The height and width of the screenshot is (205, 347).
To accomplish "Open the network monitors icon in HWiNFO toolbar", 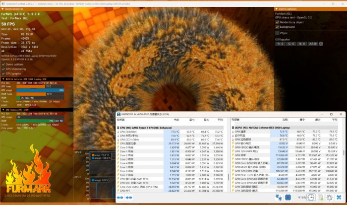I will 279,197.
